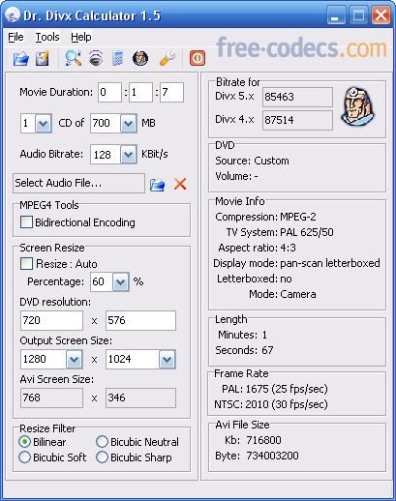Click 'Display mode: pan-scan letterboxed' text
396x501 pixels.
(296, 263)
